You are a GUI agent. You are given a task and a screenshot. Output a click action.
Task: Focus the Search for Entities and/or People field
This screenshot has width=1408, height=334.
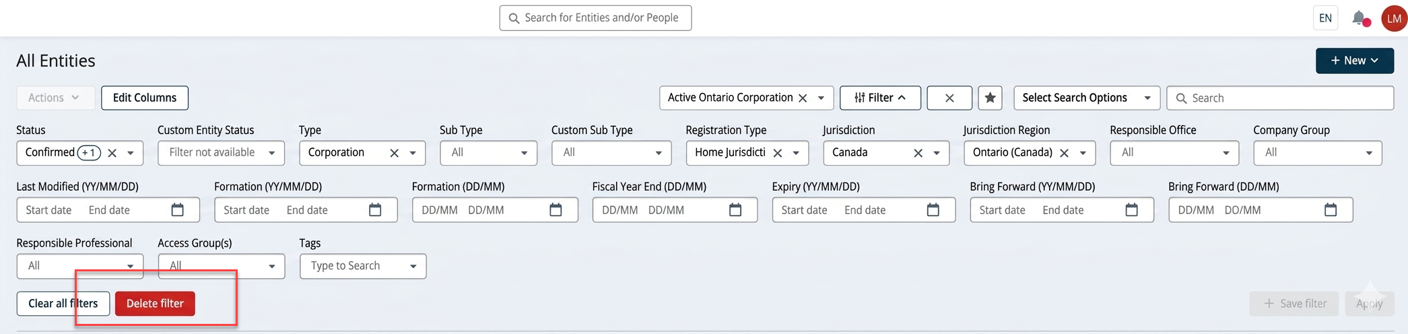[x=595, y=18]
